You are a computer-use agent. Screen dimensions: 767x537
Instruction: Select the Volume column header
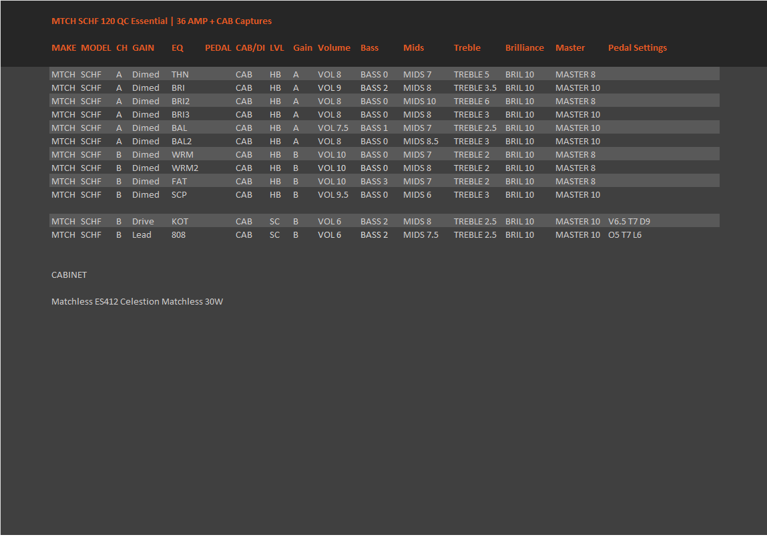[x=334, y=48]
